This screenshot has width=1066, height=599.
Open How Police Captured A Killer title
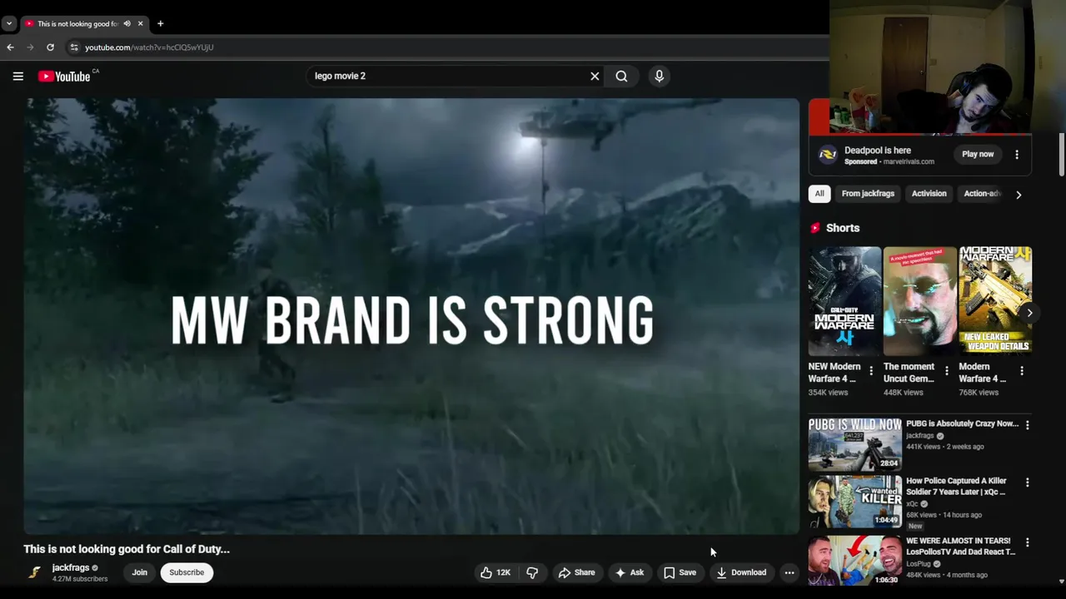[956, 486]
